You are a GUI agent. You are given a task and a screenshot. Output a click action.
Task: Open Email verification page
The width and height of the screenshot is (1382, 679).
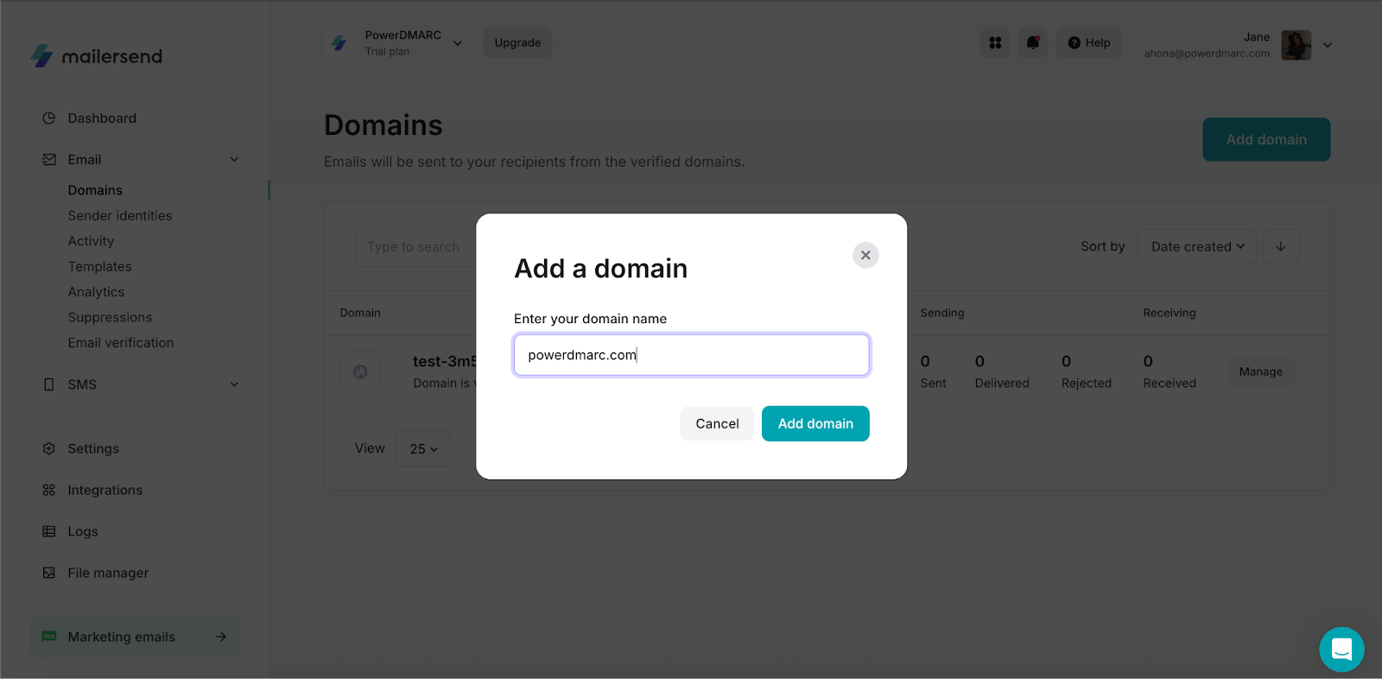point(121,343)
